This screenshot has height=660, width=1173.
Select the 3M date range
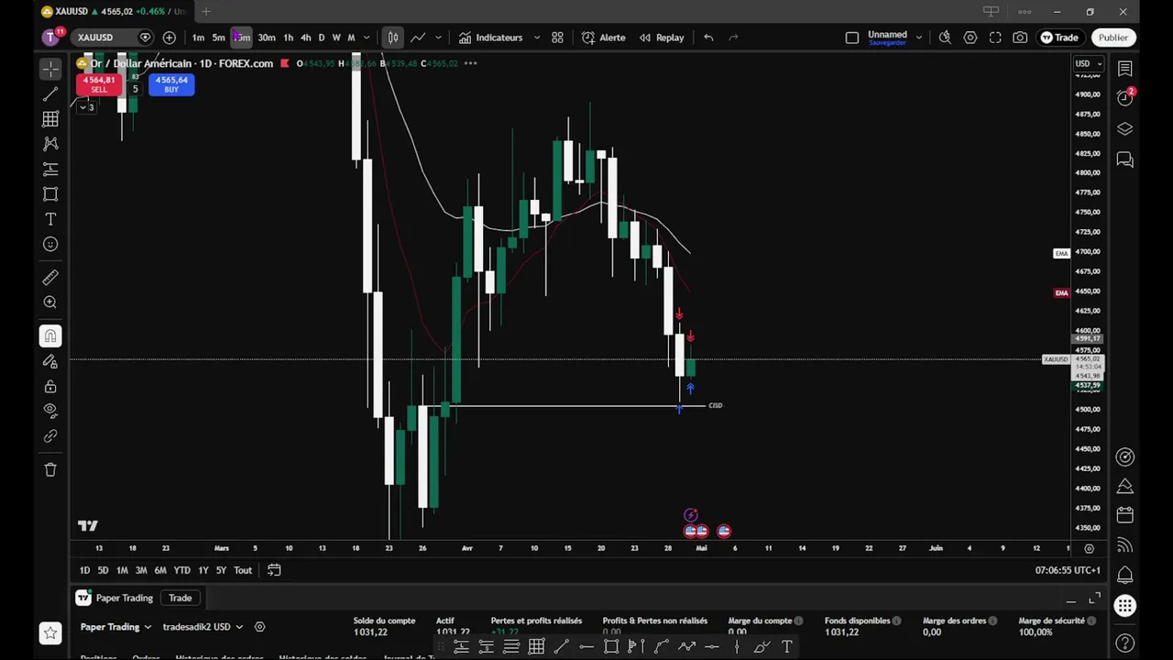pos(141,570)
